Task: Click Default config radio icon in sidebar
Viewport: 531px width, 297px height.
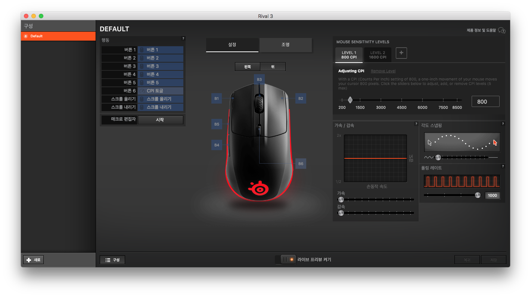Action: [26, 36]
